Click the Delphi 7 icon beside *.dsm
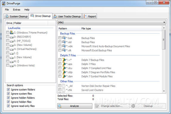This screenshot has height=114, width=171. tap(64, 76)
